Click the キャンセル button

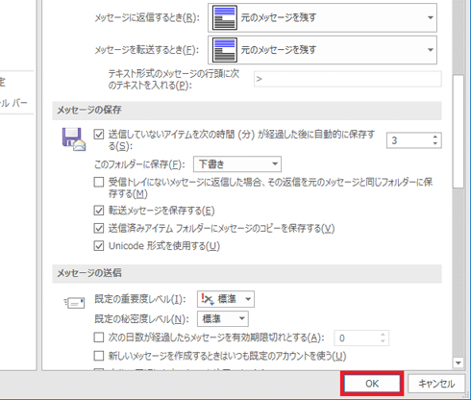436,384
